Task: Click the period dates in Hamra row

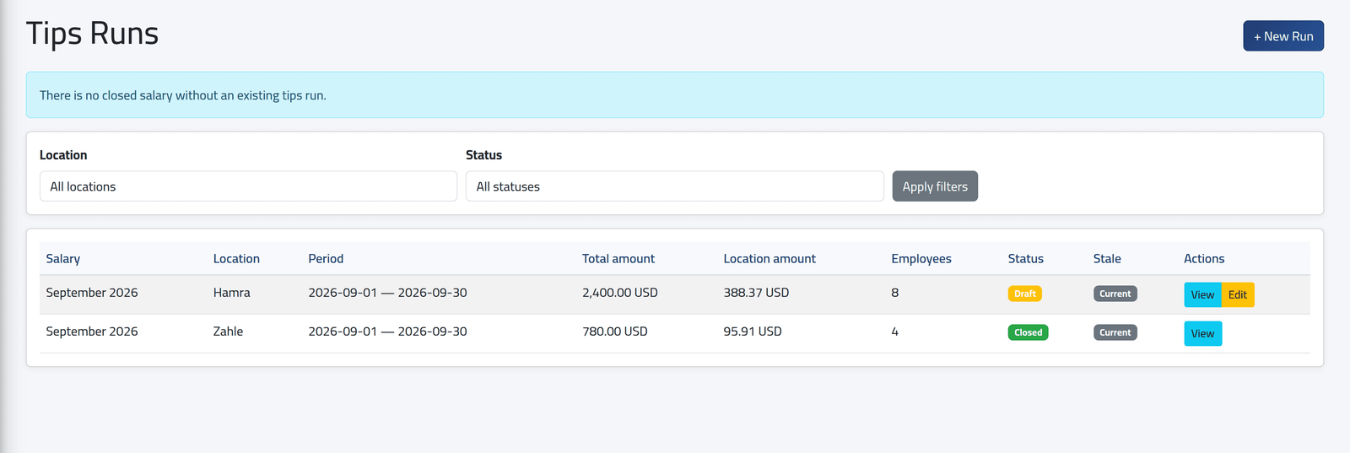Action: click(387, 293)
